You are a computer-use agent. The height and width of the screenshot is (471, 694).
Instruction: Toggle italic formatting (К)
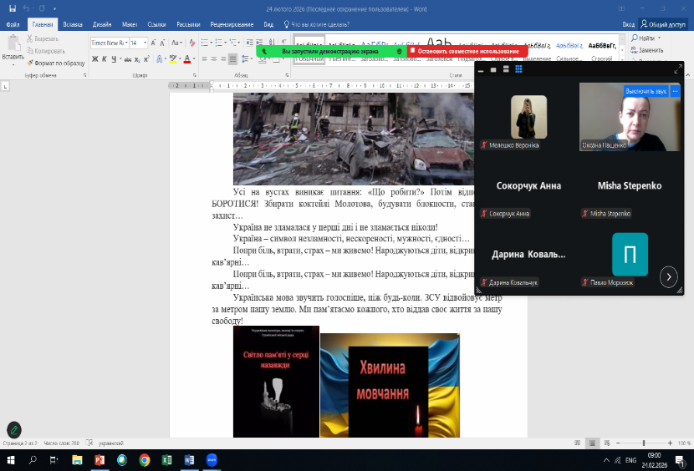tap(105, 58)
